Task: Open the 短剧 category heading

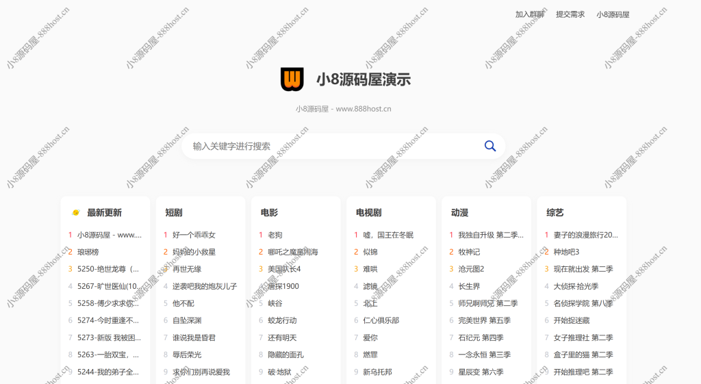Action: click(174, 213)
